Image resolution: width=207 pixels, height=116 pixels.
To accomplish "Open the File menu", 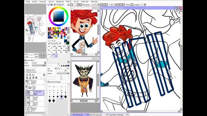I will point(28,2).
